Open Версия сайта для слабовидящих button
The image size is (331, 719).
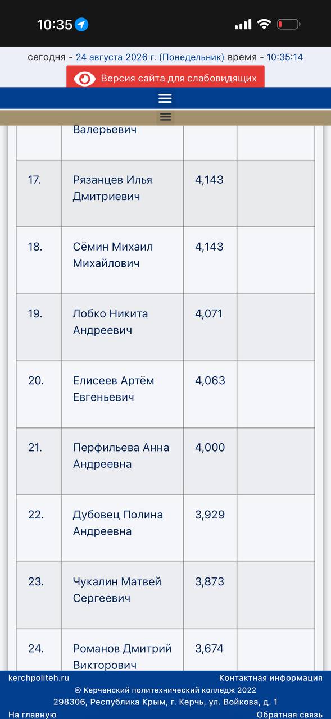click(x=165, y=78)
